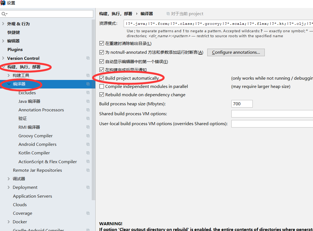Click project-level icon beside 构建工具
Image resolution: width=313 pixels, height=231 pixels.
tap(88, 75)
